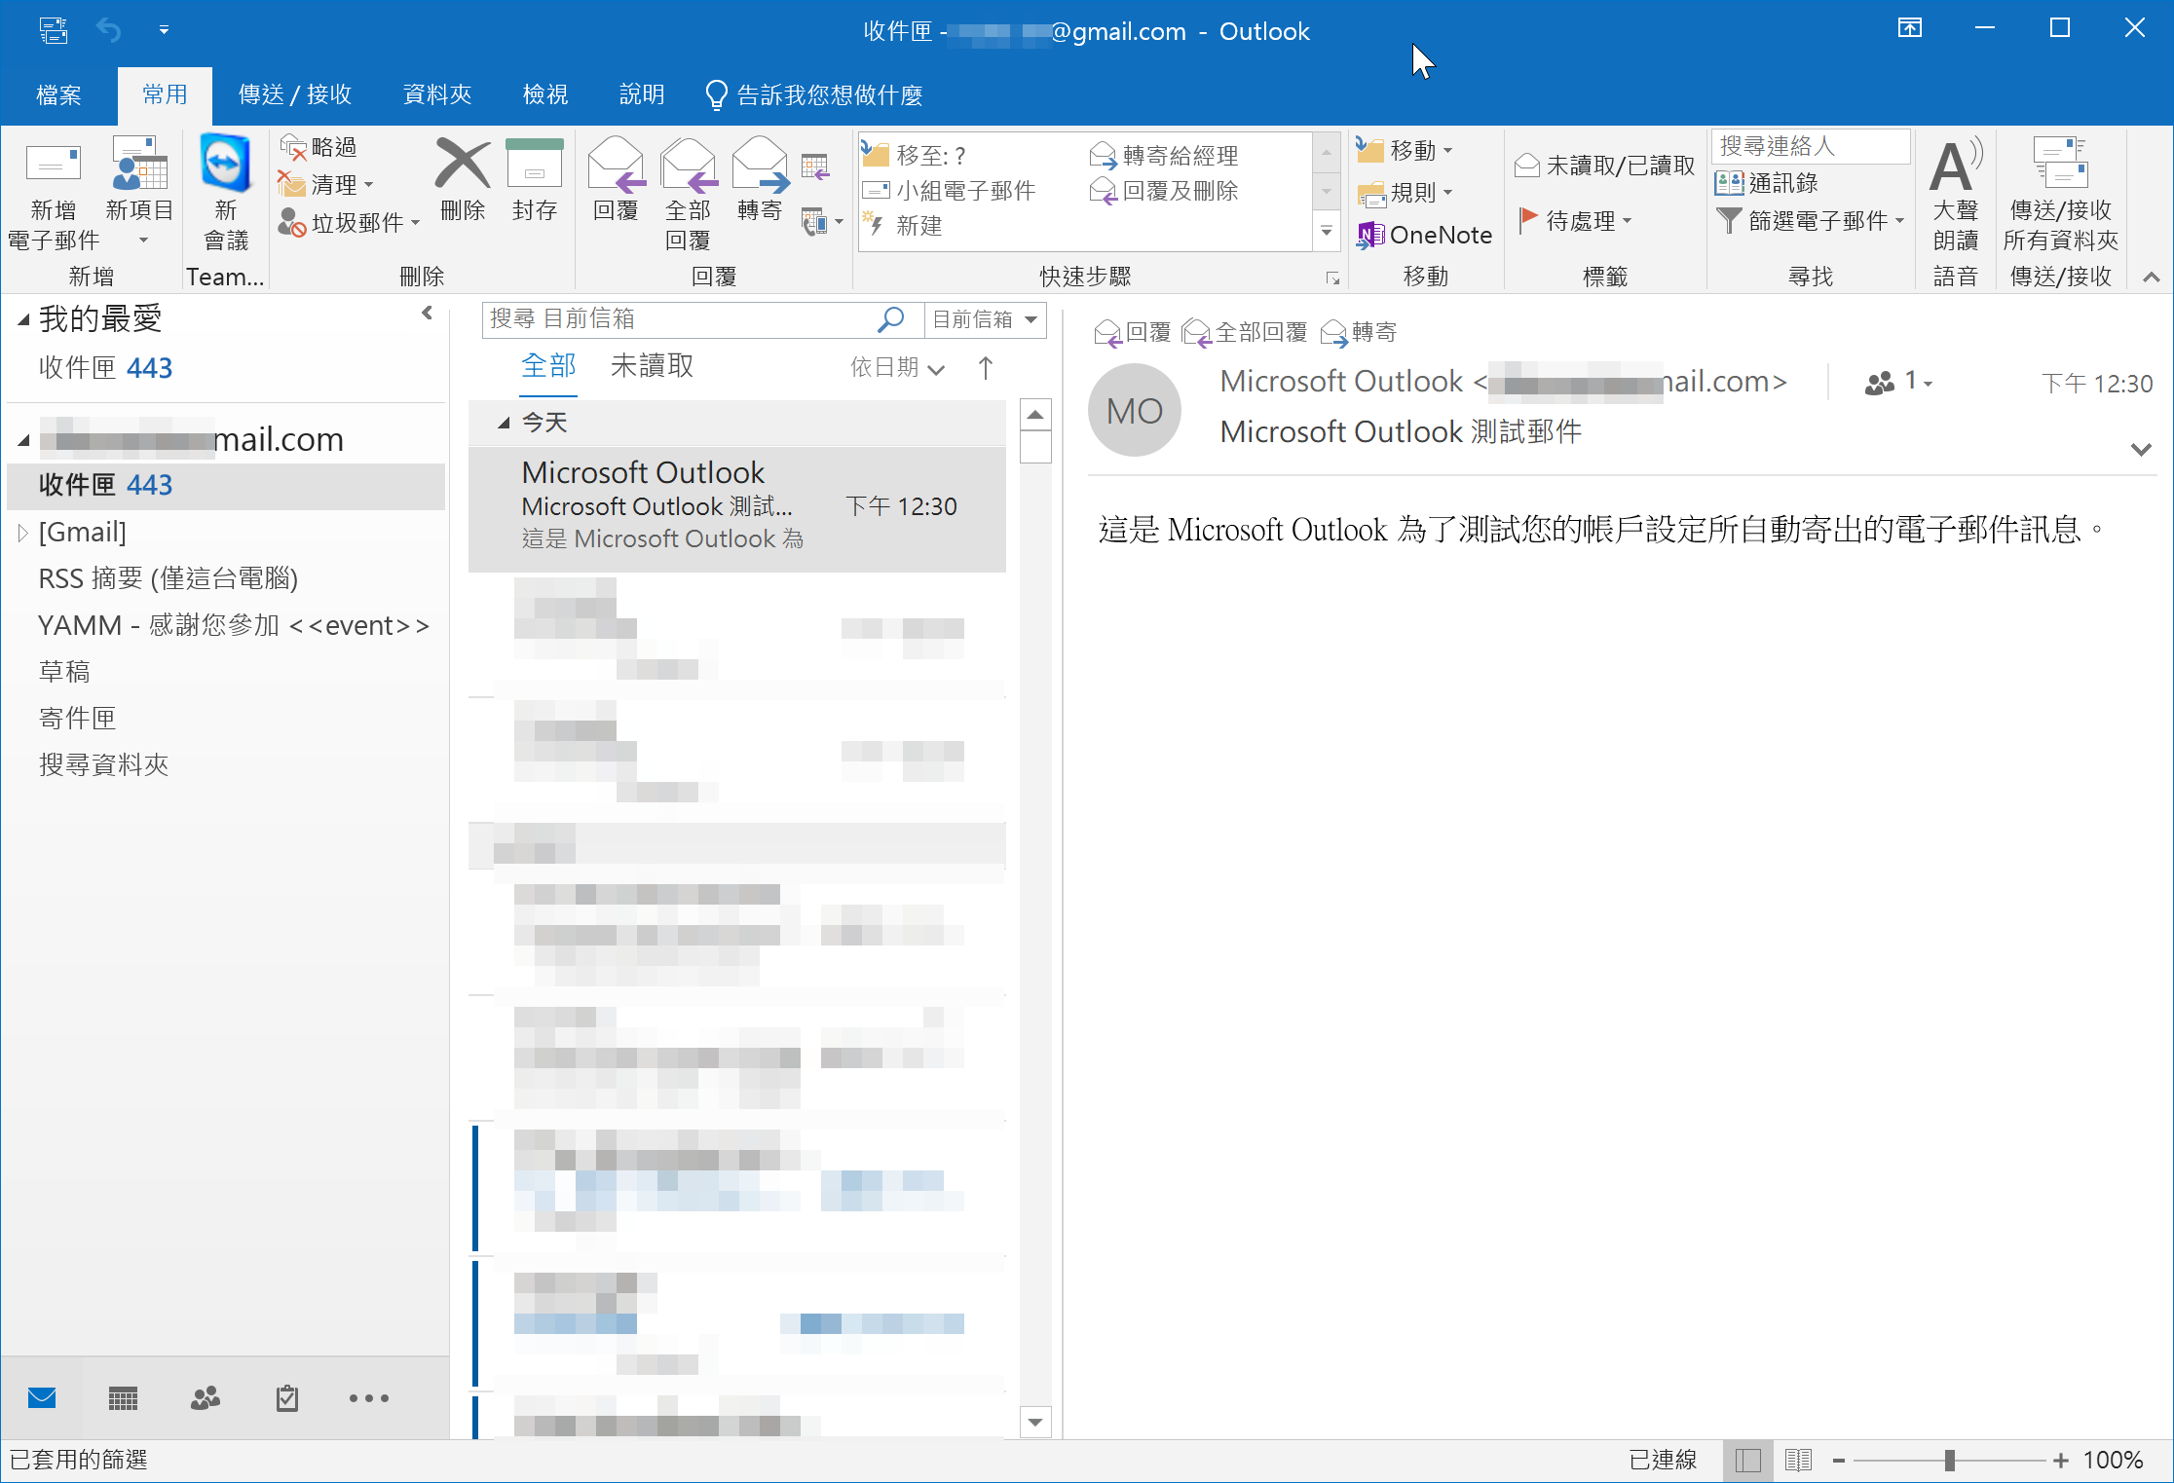Open the Follow Up flag menu

click(1576, 221)
